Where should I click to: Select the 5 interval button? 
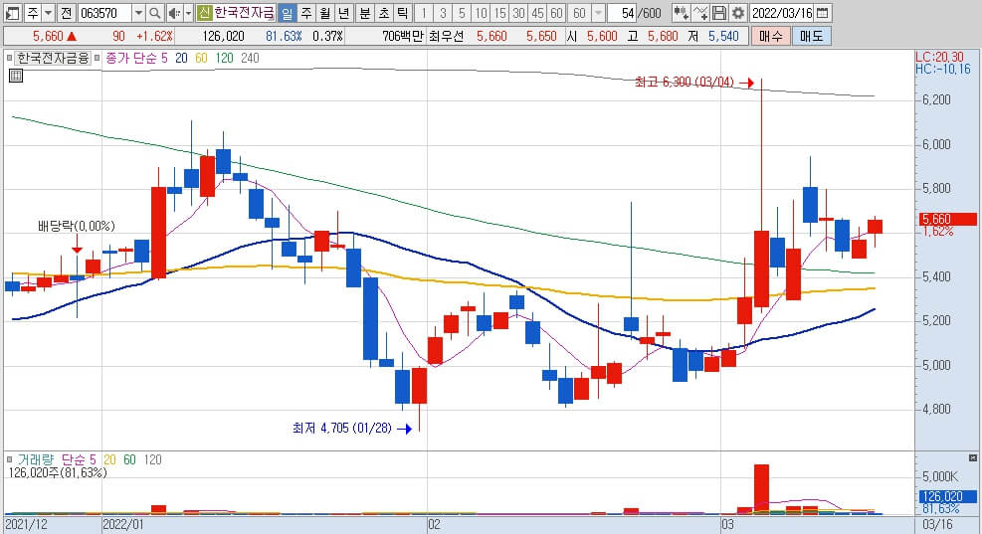tap(462, 13)
